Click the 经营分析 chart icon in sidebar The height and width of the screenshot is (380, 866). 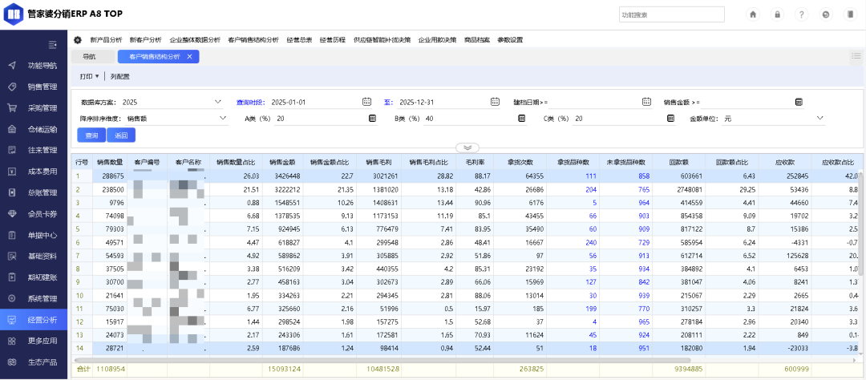pos(11,320)
